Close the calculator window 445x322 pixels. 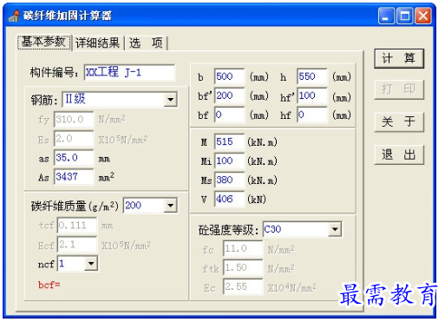click(423, 16)
